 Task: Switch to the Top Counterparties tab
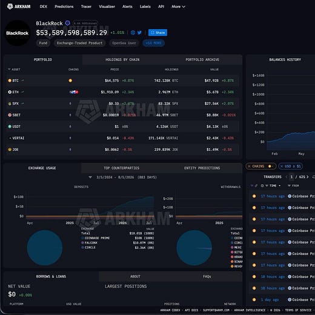click(x=121, y=168)
